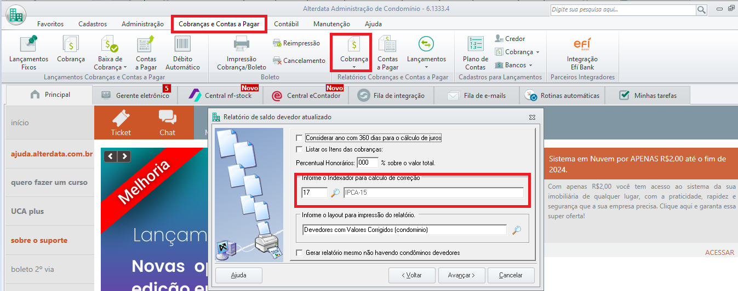Image resolution: width=738 pixels, height=291 pixels.
Task: Enable 'Listar os Itens das cobranças' checkbox
Action: point(299,149)
